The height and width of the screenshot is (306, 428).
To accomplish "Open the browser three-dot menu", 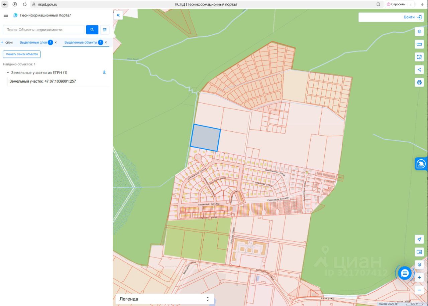I will (x=411, y=4).
